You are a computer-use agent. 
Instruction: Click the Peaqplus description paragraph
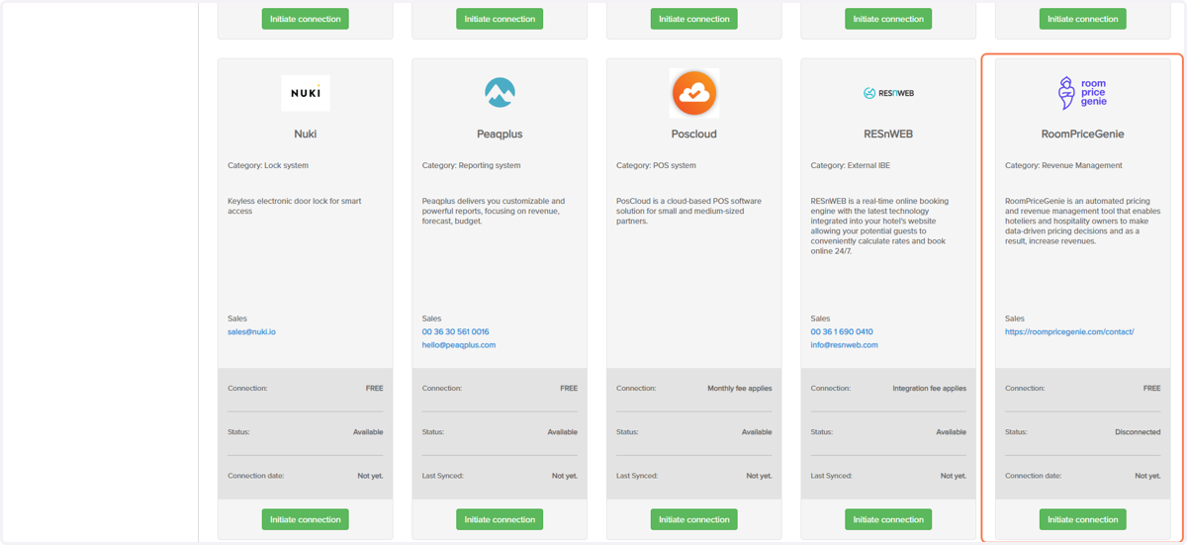[494, 211]
